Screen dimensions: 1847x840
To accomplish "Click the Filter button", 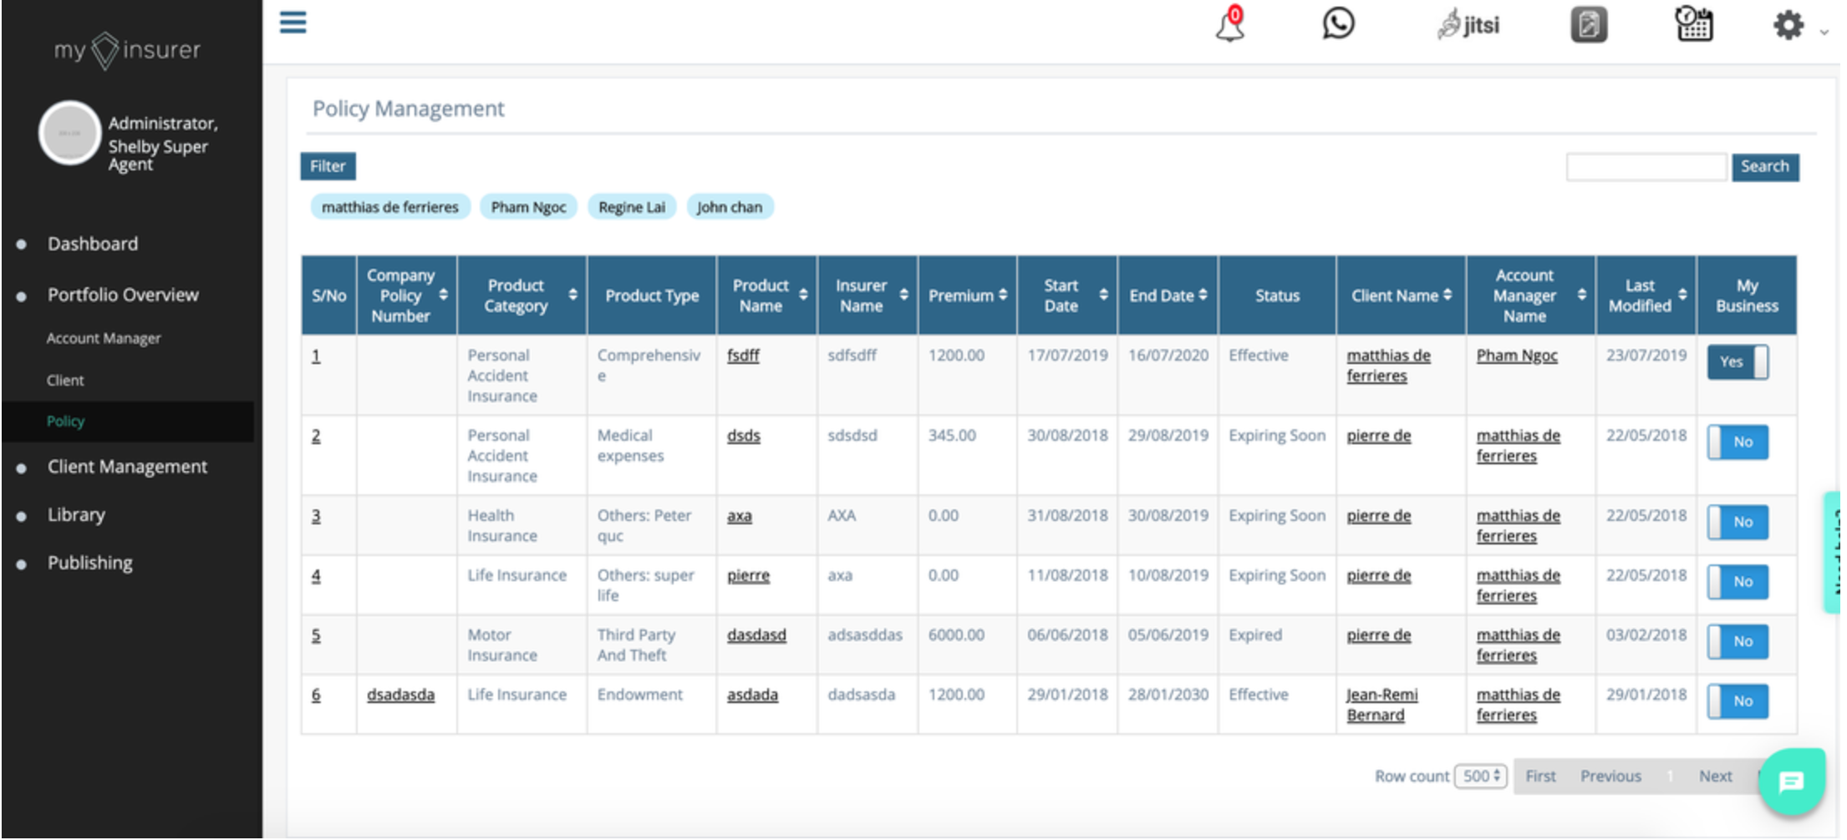I will 328,166.
